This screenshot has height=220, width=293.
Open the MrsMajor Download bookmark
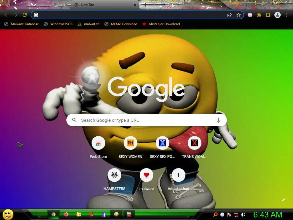[x=161, y=24]
